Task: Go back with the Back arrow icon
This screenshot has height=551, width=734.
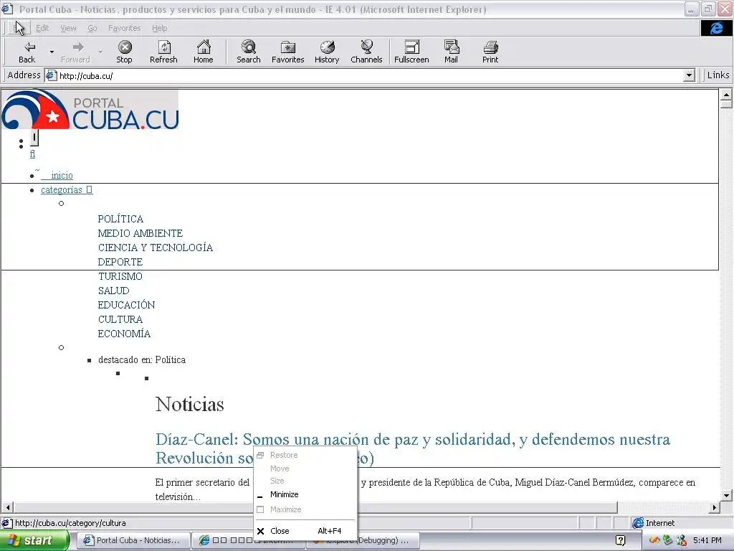Action: pyautogui.click(x=29, y=47)
